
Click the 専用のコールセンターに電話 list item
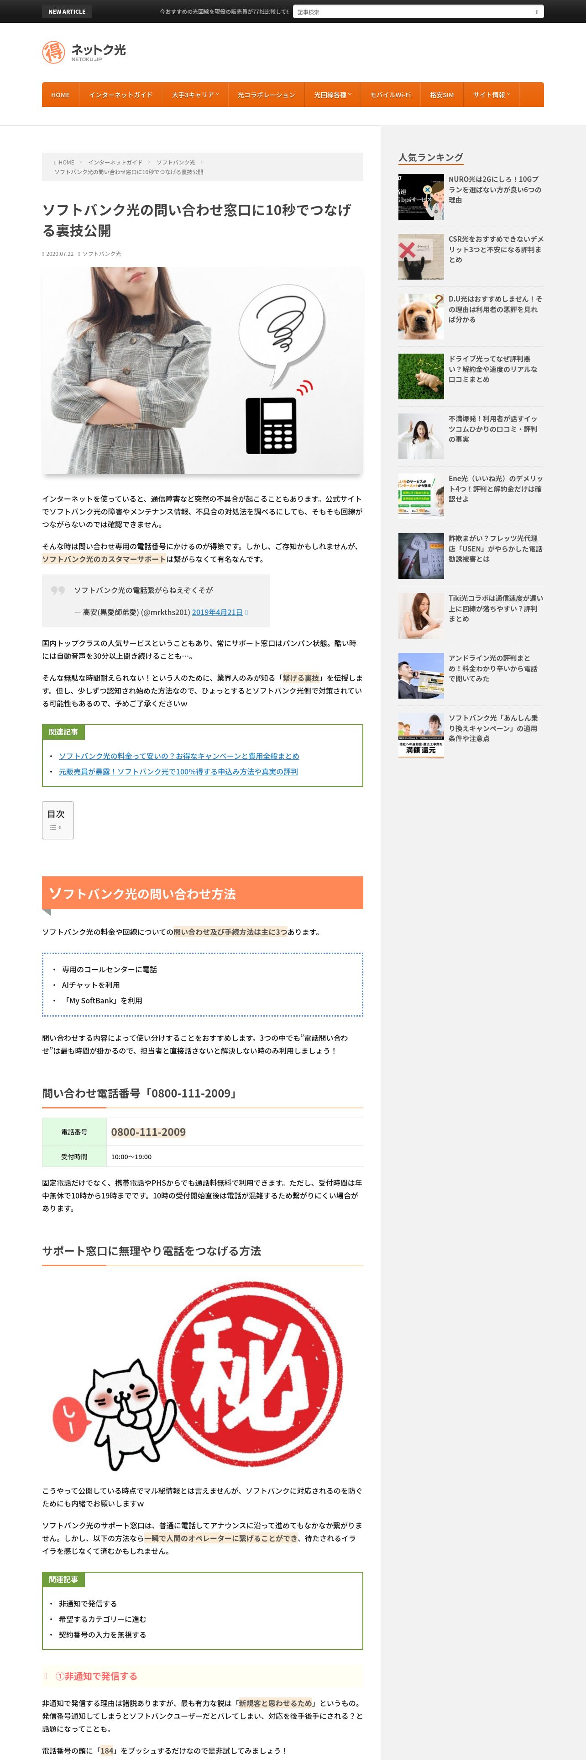pos(109,970)
